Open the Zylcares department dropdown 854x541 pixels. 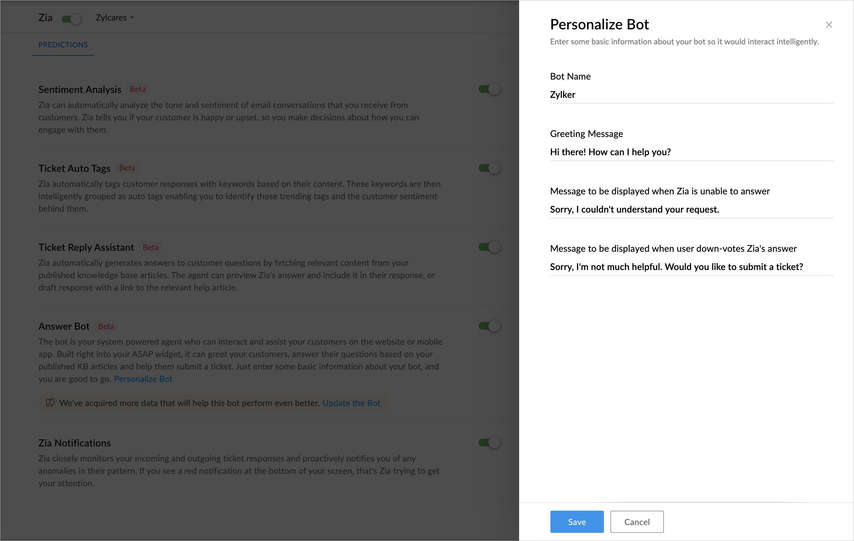(x=114, y=18)
